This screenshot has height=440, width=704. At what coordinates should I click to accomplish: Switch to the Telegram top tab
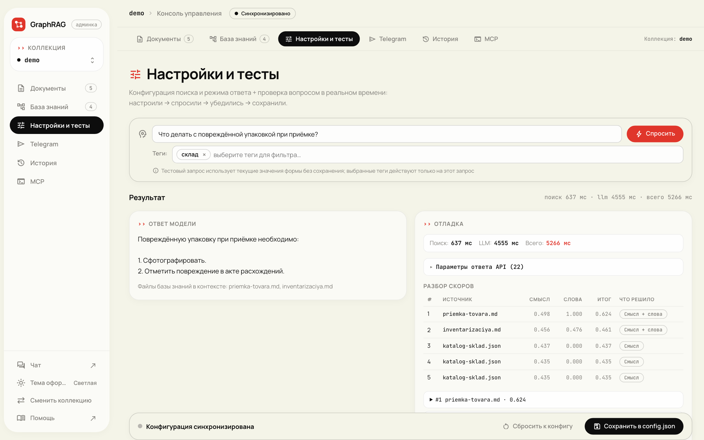[388, 39]
